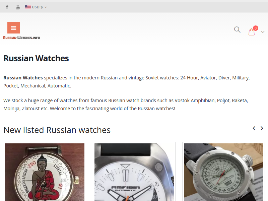Click the cart item count badge
The image size is (268, 201).
click(x=256, y=28)
